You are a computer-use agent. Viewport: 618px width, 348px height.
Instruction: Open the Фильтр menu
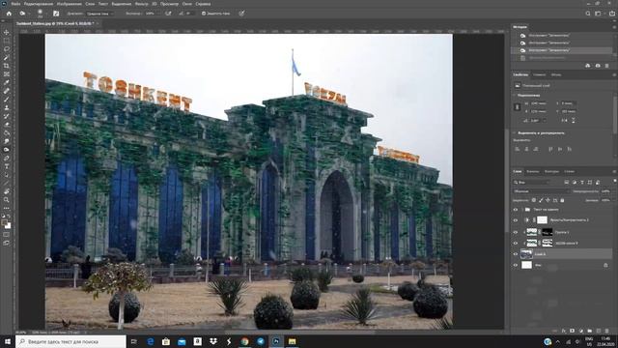[142, 4]
